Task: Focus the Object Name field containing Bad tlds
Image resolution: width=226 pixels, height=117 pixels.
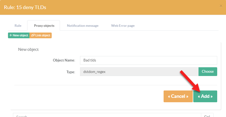Action: pos(148,60)
